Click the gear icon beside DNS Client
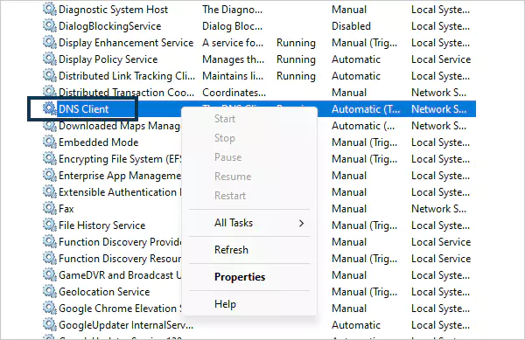The height and width of the screenshot is (340, 525). pos(50,109)
